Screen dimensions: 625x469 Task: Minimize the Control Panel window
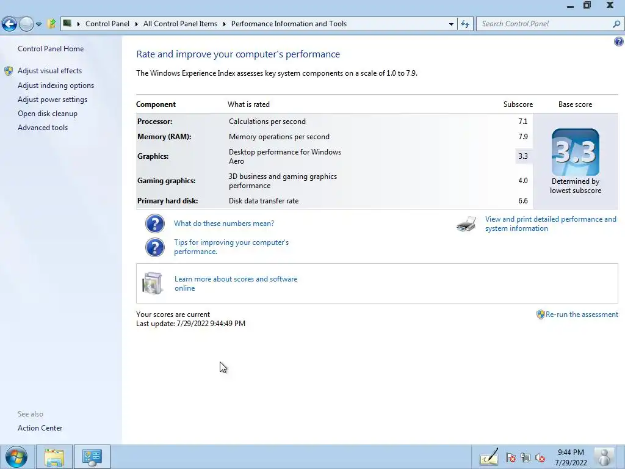point(571,6)
